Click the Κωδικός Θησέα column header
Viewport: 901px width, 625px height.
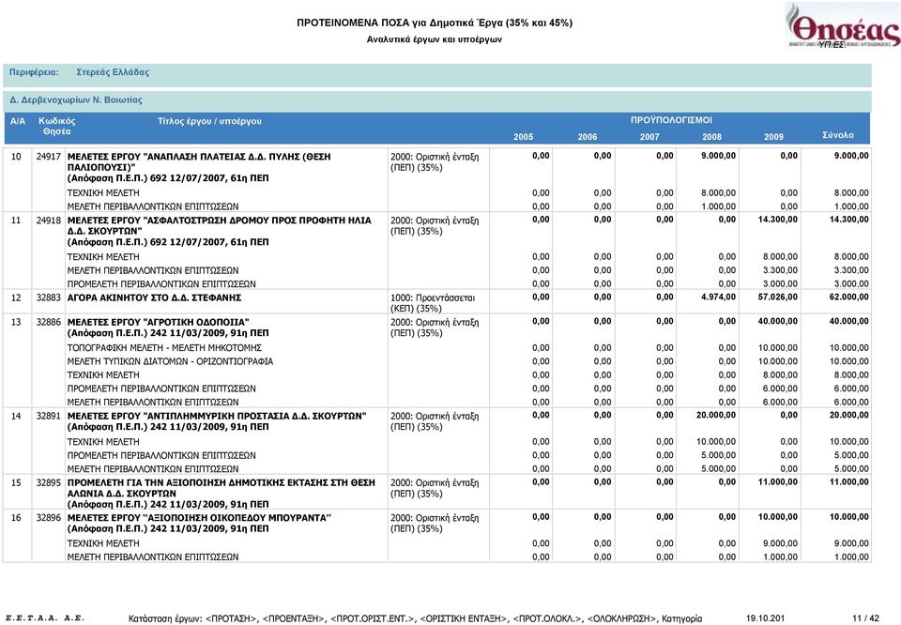(57, 127)
